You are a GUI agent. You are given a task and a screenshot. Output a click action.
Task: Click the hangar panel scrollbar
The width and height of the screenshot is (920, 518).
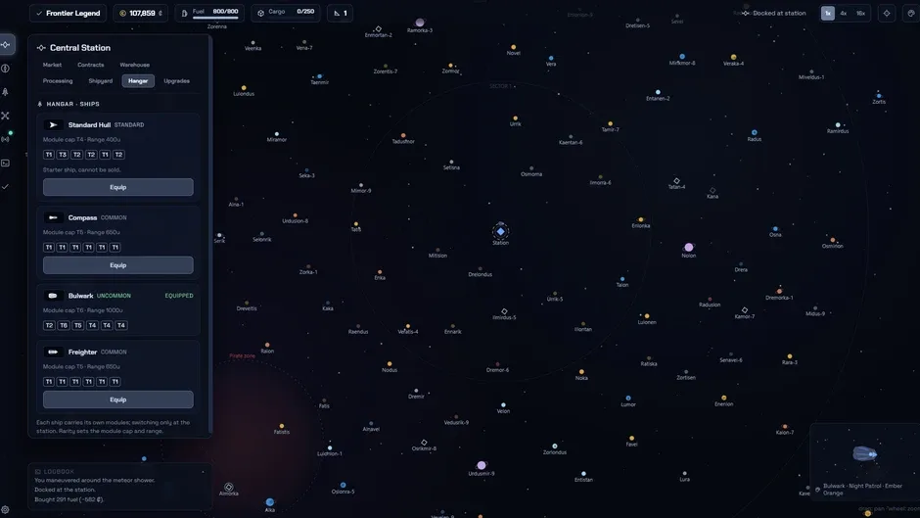click(208, 235)
